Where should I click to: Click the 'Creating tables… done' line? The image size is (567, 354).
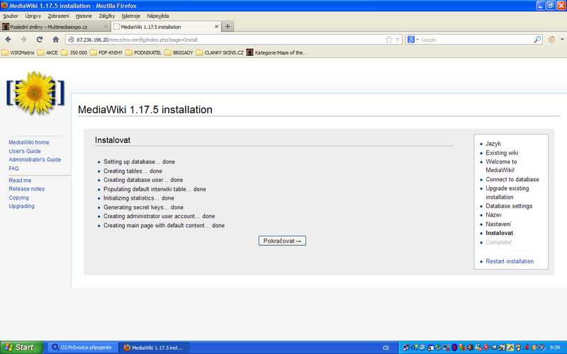(x=133, y=171)
